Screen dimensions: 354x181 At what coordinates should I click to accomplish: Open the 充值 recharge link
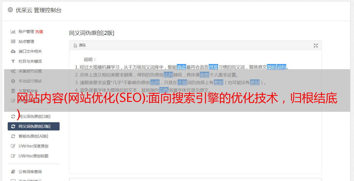coord(39,32)
